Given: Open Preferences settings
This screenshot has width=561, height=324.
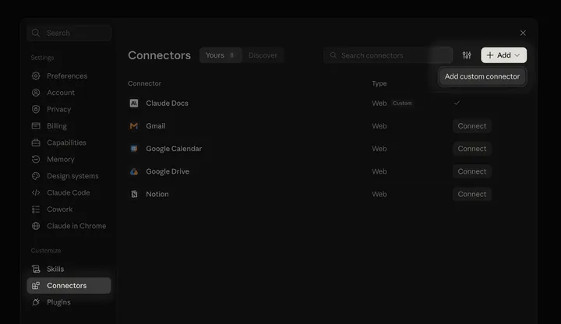Looking at the screenshot, I should tap(69, 76).
